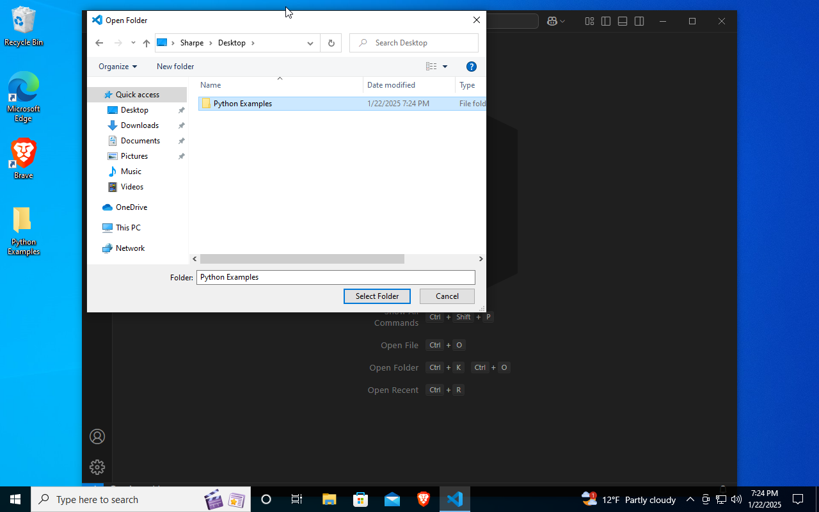Image resolution: width=819 pixels, height=512 pixels.
Task: Open VS Code Manage gear icon
Action: [97, 467]
